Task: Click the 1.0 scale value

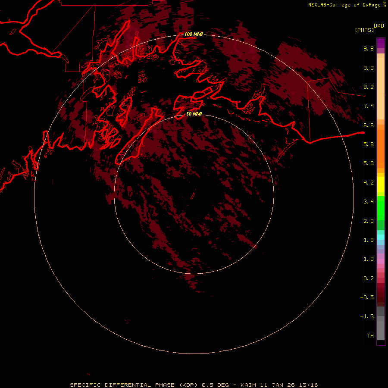Action: 369,259
